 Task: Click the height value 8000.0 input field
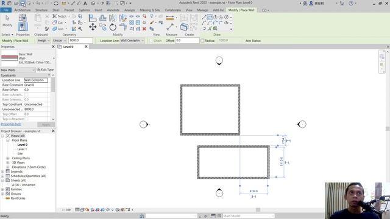[x=80, y=41]
